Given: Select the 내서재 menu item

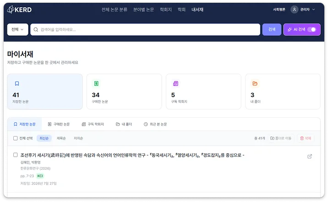Looking at the screenshot, I should [x=197, y=10].
